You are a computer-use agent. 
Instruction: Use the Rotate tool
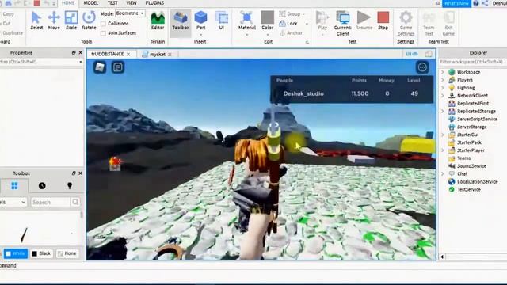coord(89,21)
